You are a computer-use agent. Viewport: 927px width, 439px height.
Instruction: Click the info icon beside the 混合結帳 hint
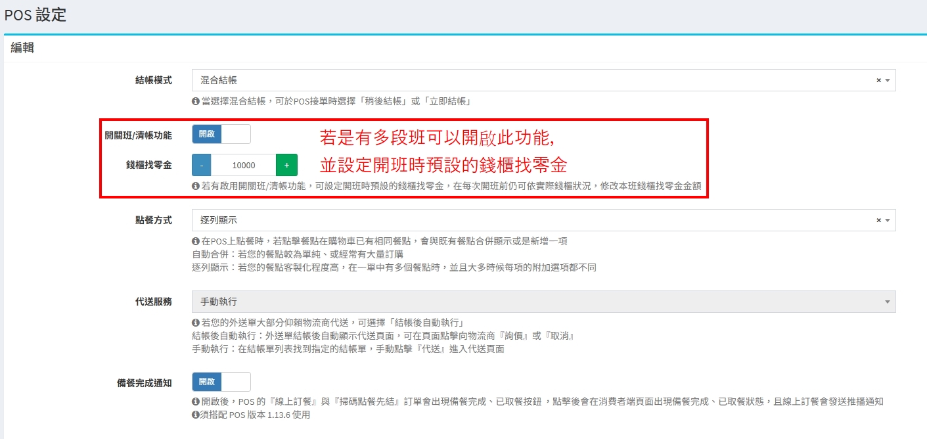click(195, 101)
